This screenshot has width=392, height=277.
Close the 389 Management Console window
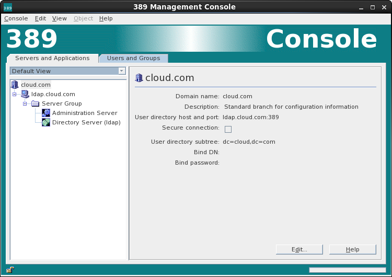[384, 8]
